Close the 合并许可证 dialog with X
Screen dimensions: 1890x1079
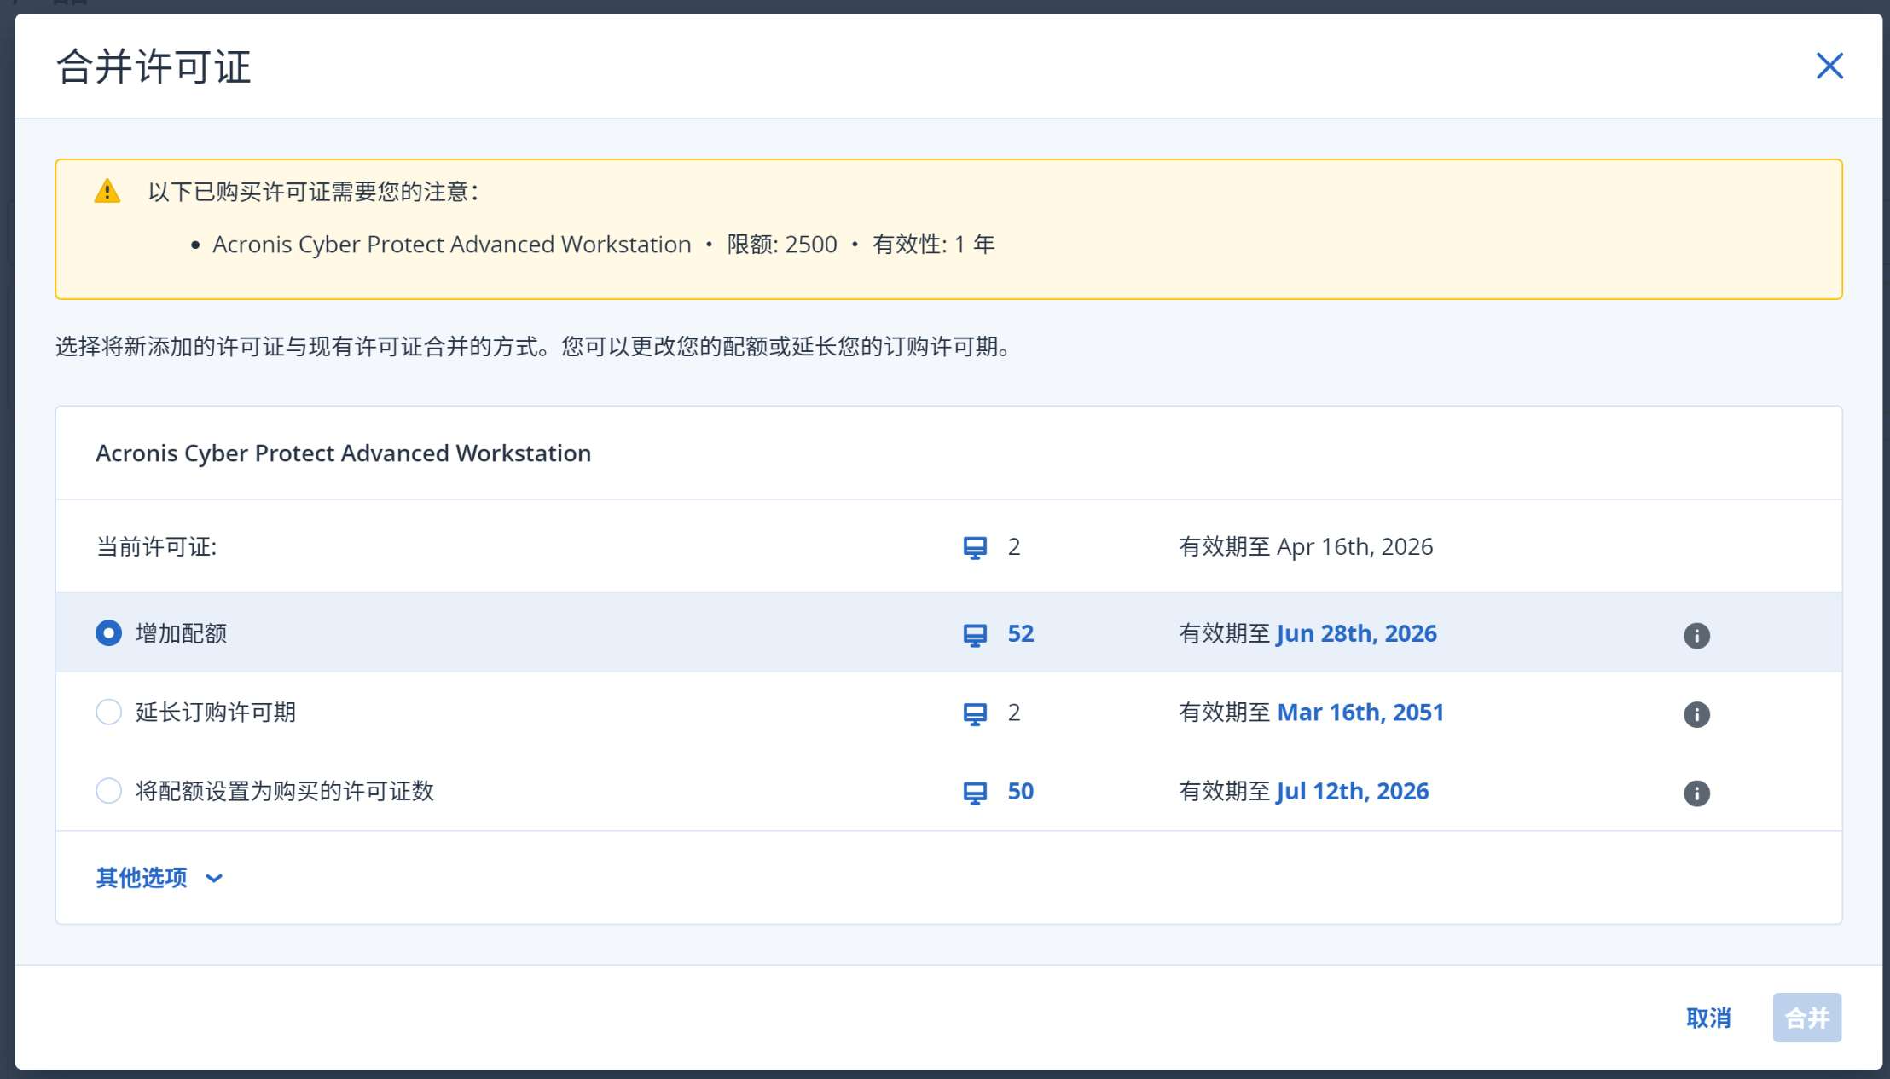[x=1829, y=66]
